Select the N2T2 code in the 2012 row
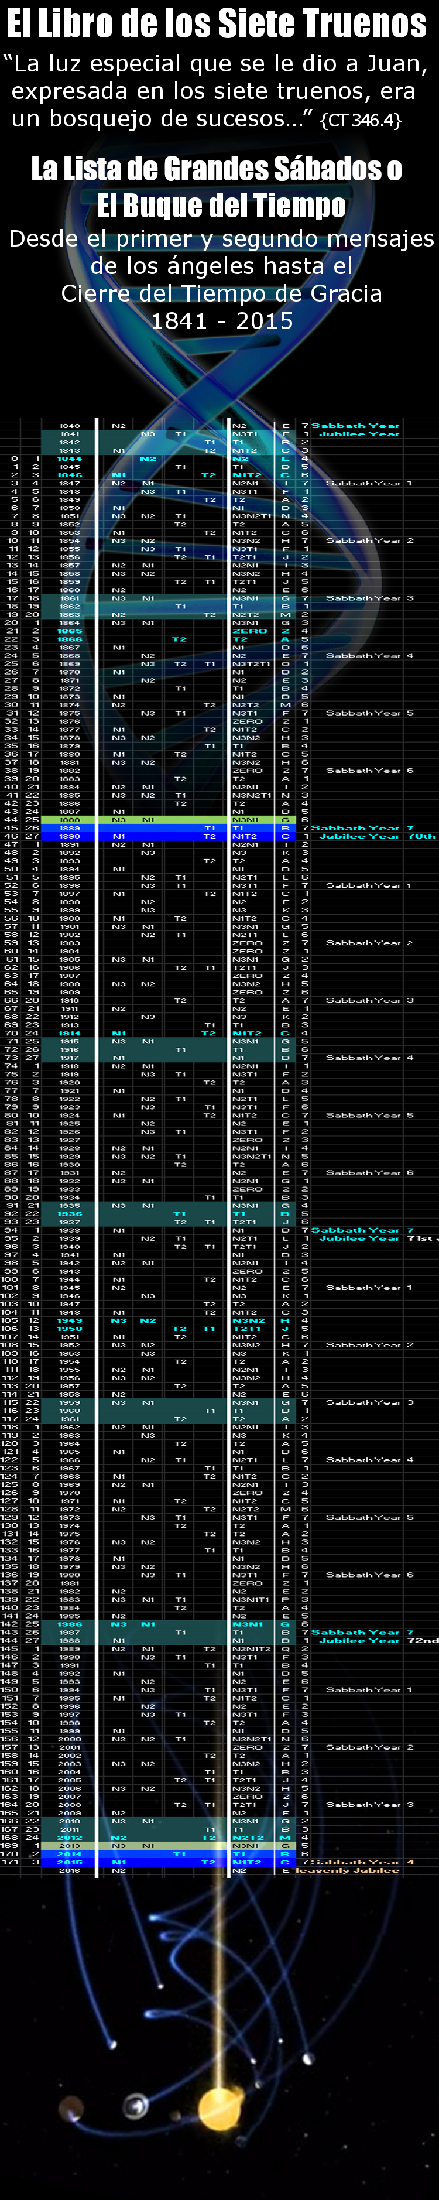This screenshot has width=439, height=2200. point(248,1838)
